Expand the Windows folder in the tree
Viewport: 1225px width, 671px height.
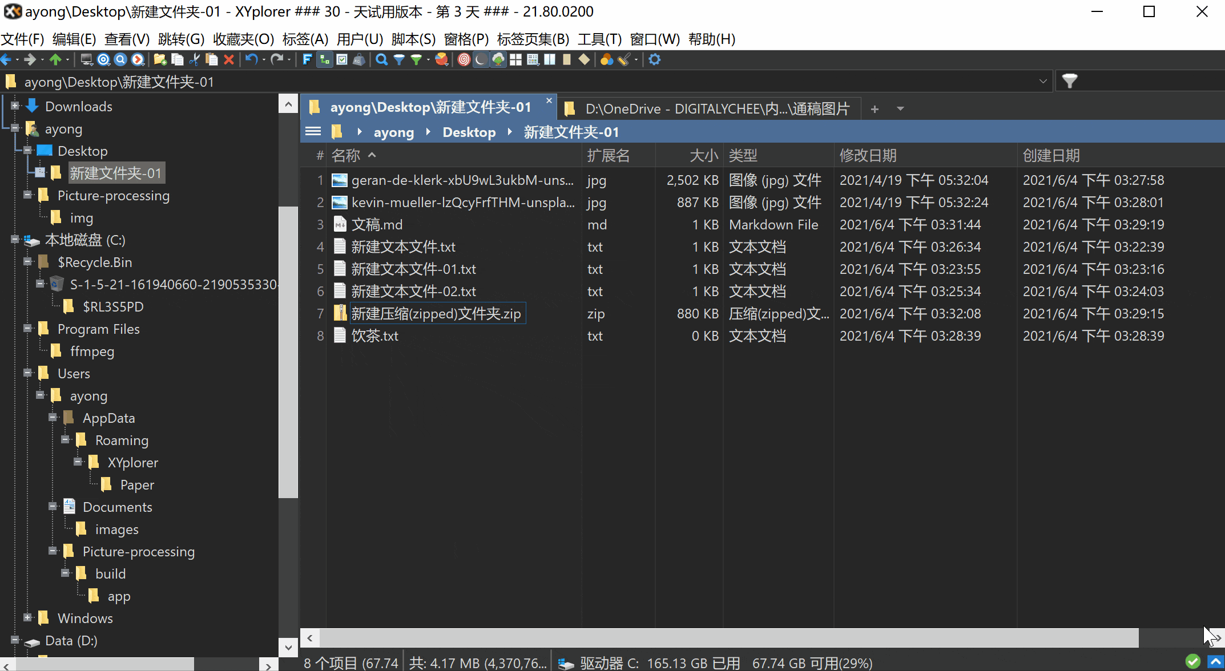tap(27, 618)
